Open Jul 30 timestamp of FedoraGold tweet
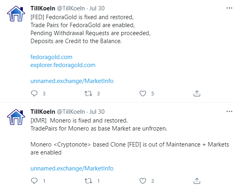238x188 pixels. 97,8
